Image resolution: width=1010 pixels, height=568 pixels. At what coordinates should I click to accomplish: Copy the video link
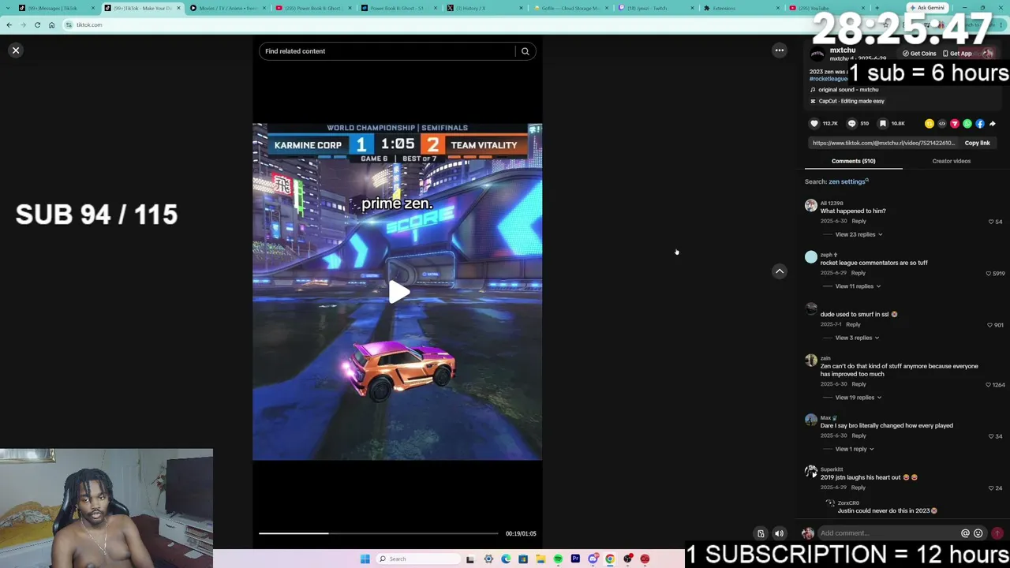point(977,143)
